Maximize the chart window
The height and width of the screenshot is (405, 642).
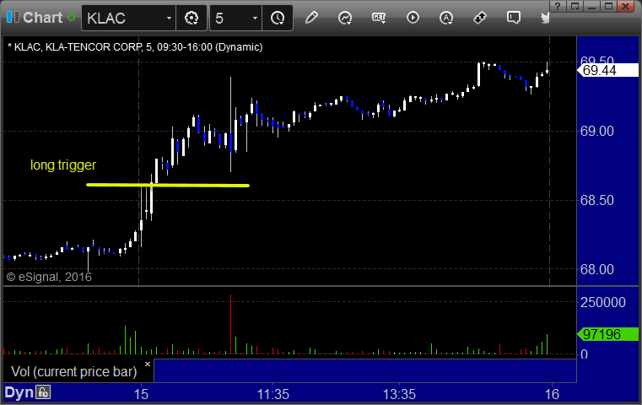(x=608, y=6)
